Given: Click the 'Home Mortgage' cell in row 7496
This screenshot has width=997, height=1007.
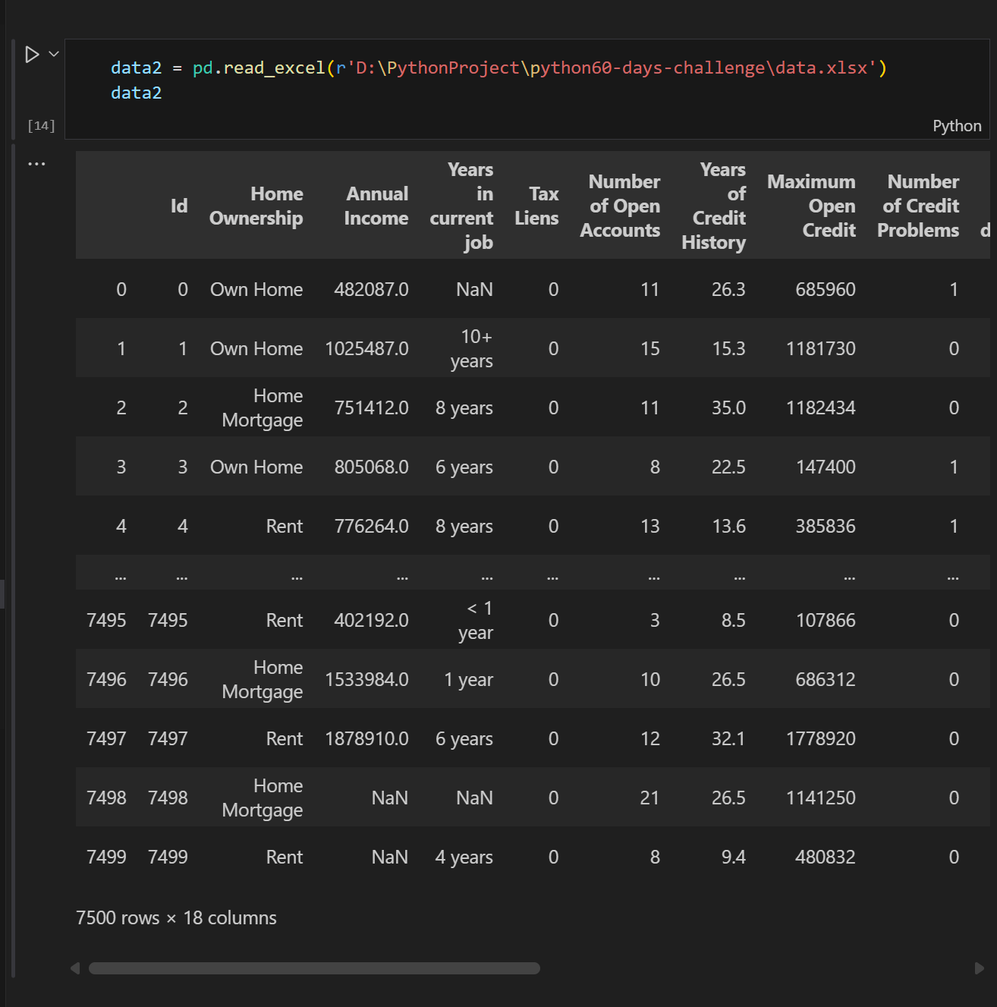Looking at the screenshot, I should pyautogui.click(x=263, y=680).
